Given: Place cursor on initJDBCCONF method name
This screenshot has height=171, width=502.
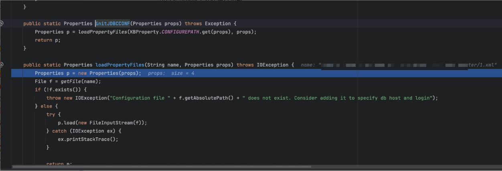Looking at the screenshot, I should pos(113,24).
